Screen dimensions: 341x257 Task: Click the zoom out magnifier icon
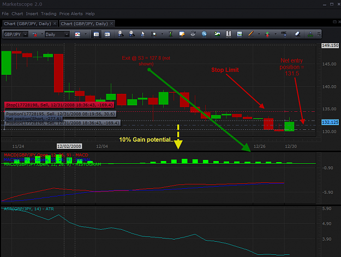131,34
